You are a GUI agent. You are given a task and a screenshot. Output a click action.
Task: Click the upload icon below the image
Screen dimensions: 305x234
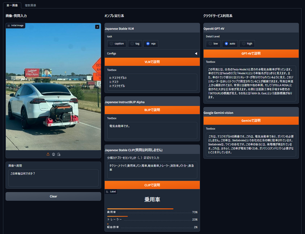coord(48,154)
